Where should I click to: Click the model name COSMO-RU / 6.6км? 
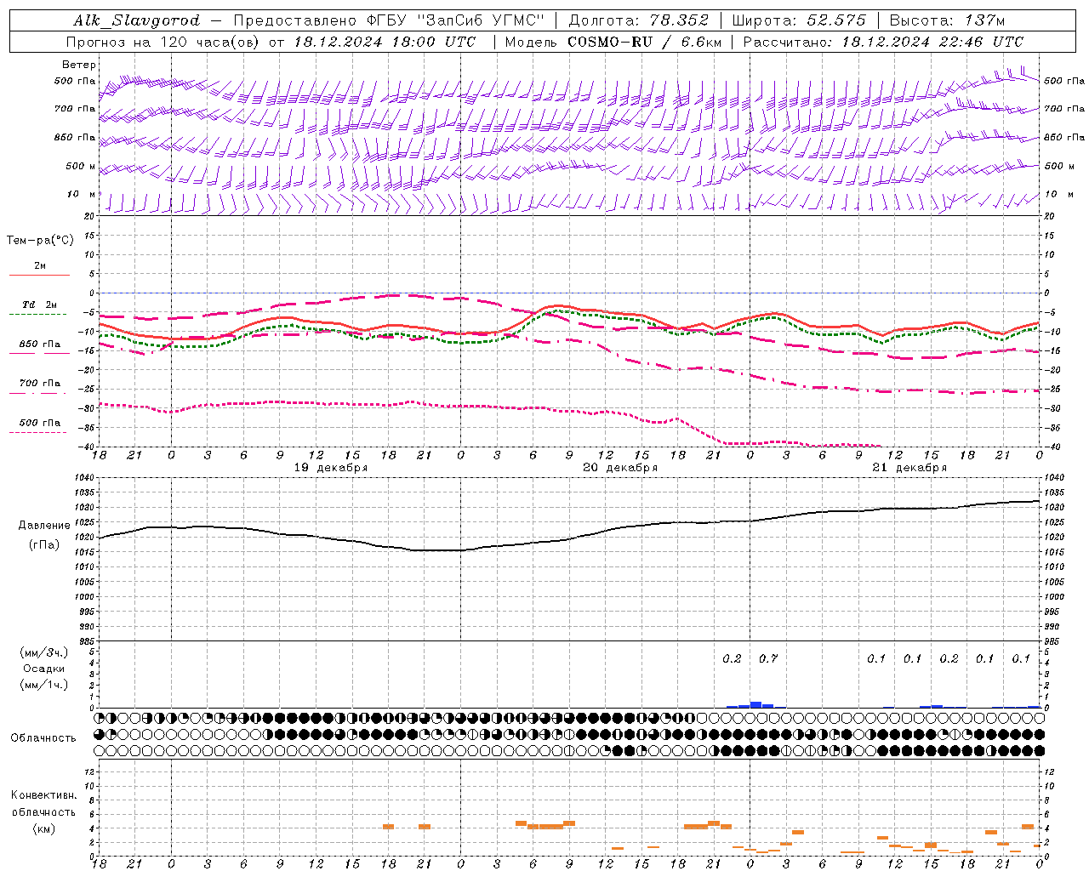click(x=644, y=42)
